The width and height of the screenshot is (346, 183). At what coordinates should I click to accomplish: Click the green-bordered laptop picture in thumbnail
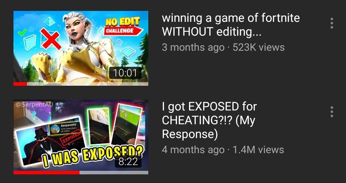tap(99, 126)
